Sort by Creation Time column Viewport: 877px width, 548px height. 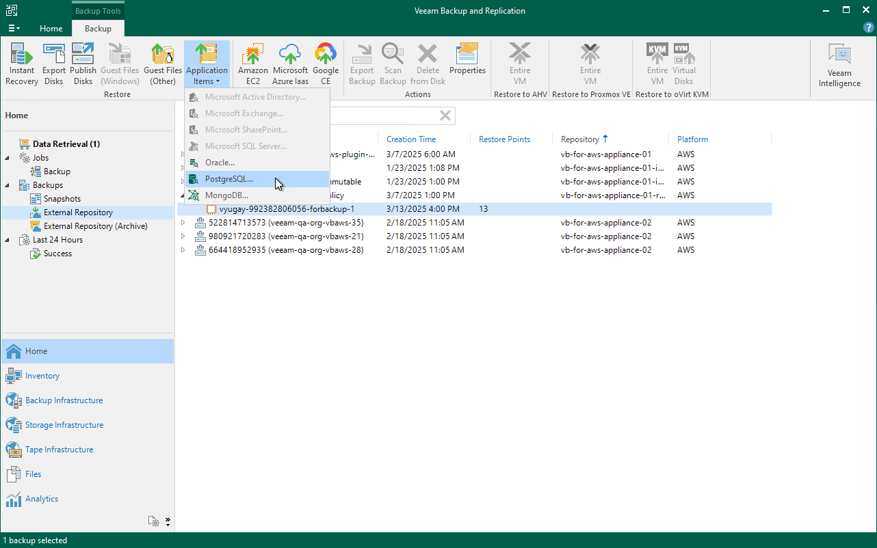pos(411,139)
